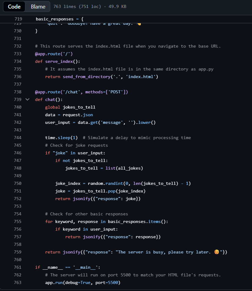The width and height of the screenshot is (252, 291).
Task: Collapse the chat function definition
Action: [27, 99]
